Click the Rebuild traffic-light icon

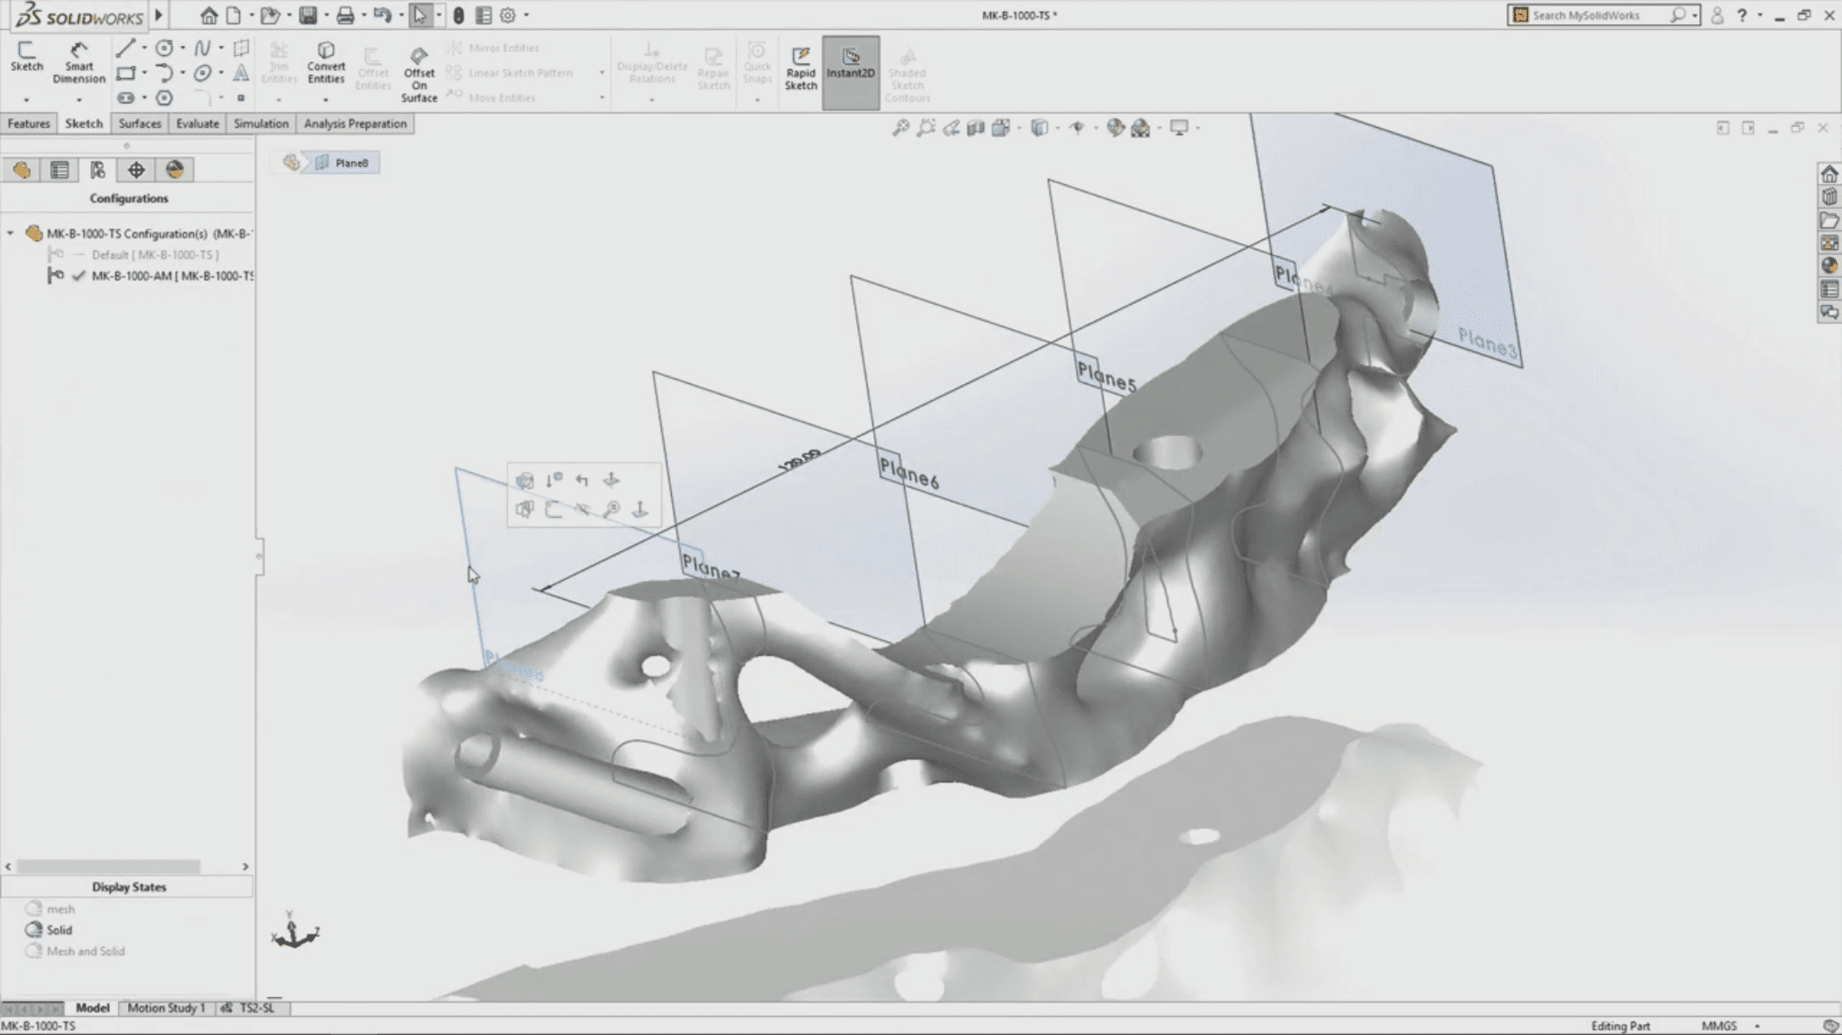click(459, 15)
